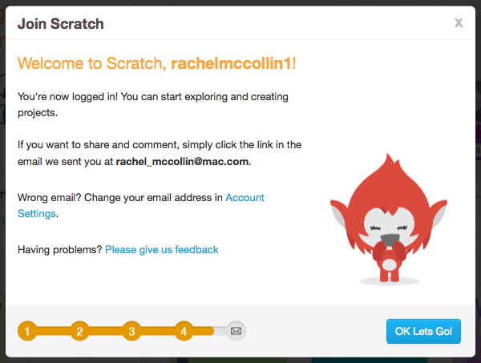The image size is (481, 363).
Task: Click the red Scratch mascot character image
Action: pos(389,219)
